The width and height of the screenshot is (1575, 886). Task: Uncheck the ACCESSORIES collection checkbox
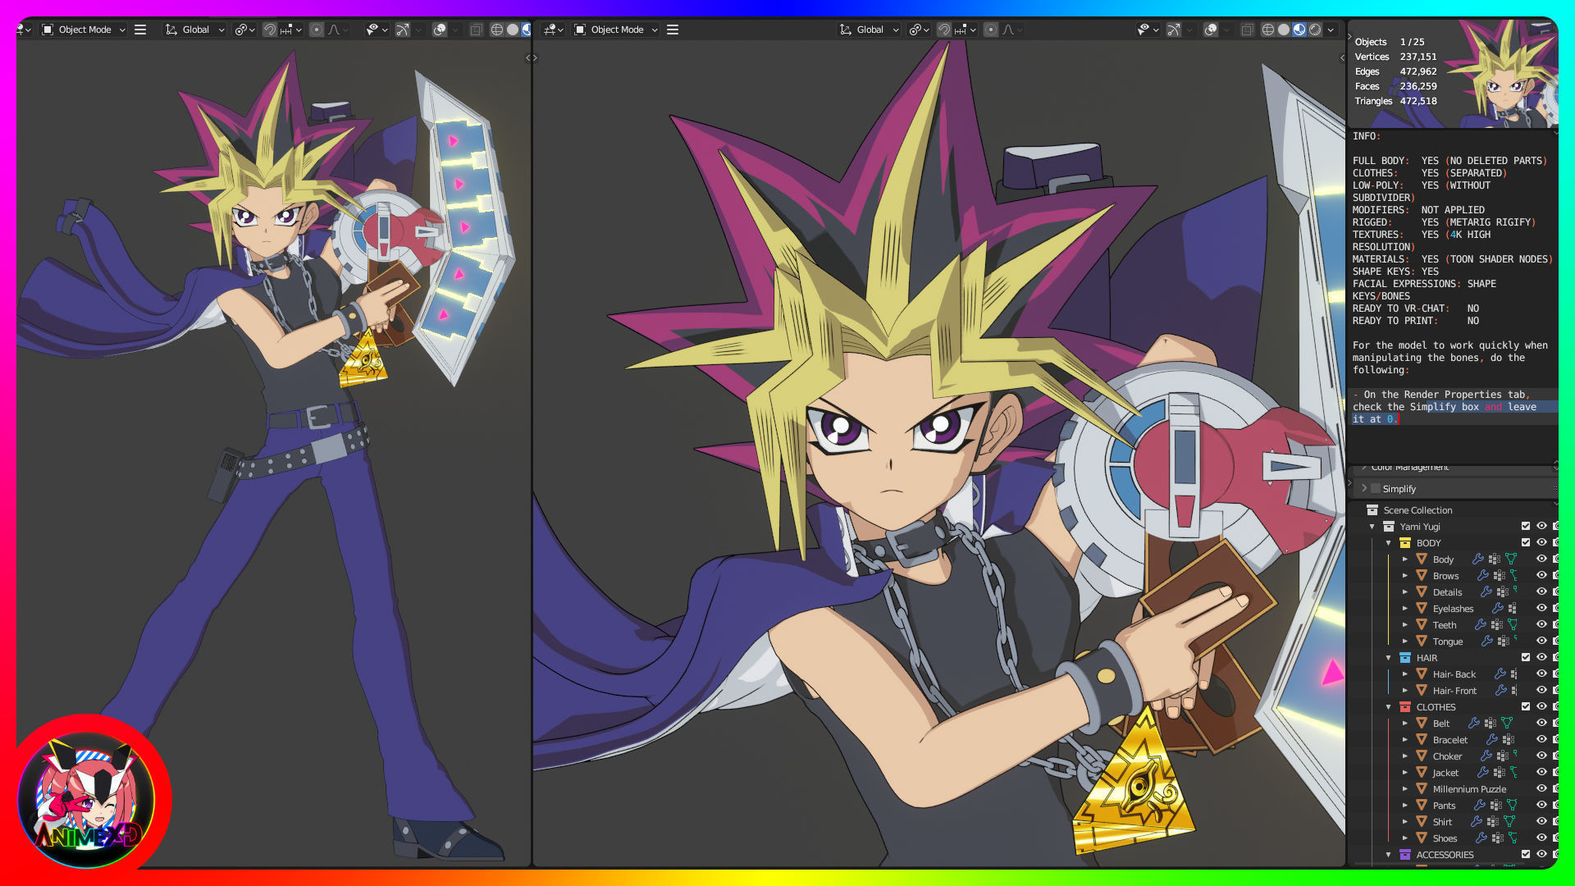1526,854
